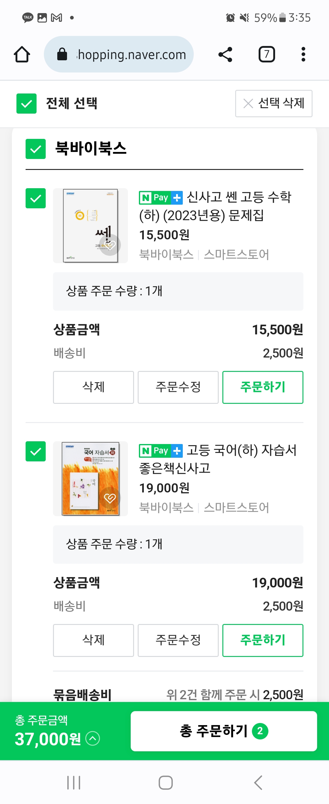Expand the 총 주문금액 details arrow
Screen dimensions: 329x804
coord(93,739)
